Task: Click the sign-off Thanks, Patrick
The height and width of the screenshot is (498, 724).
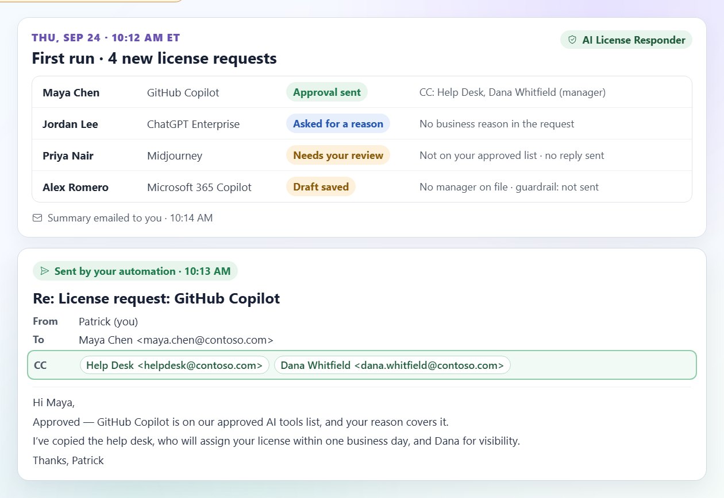Action: [x=68, y=460]
